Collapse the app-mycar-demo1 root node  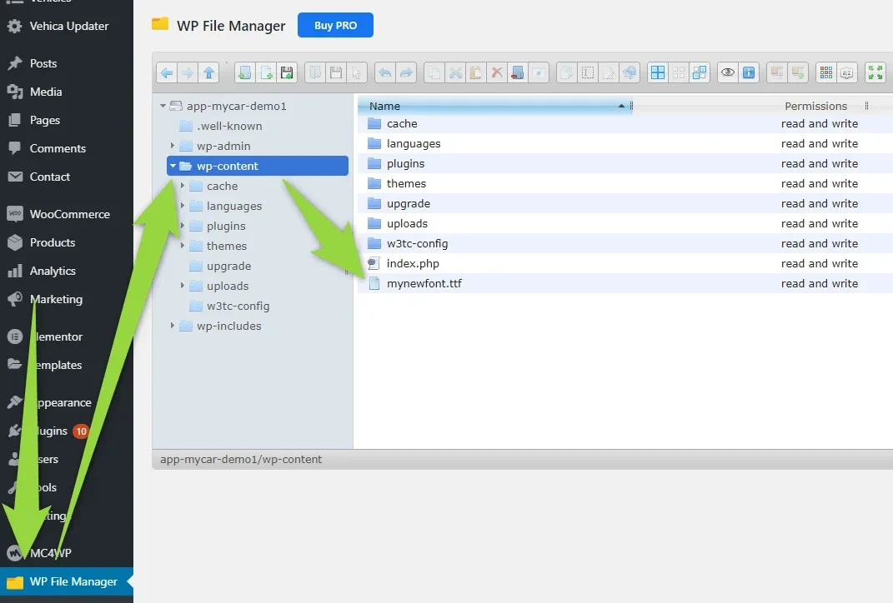(163, 106)
